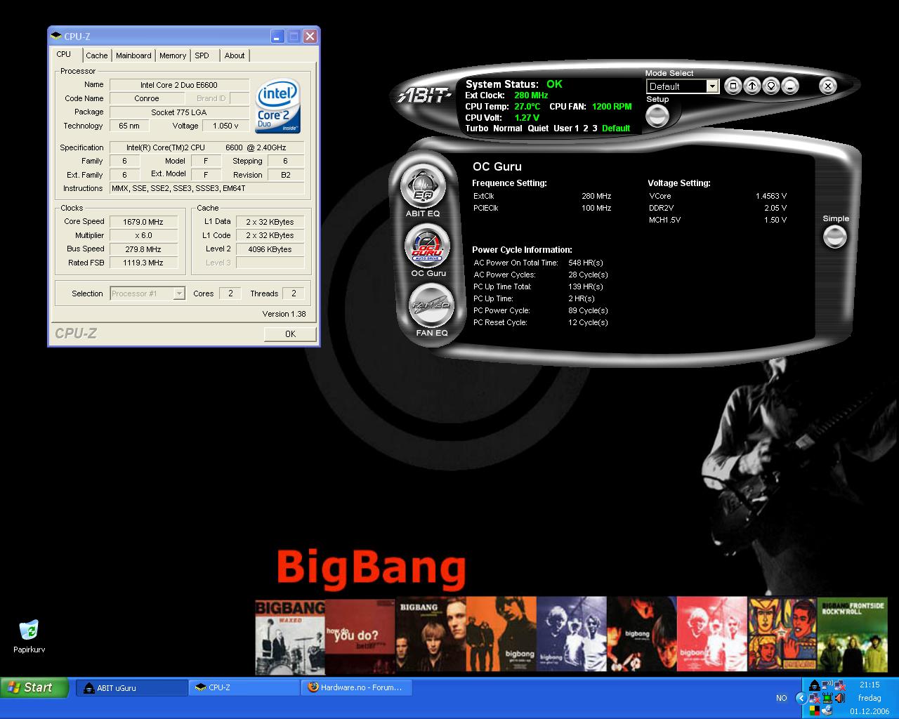Expand hidden tray icons with the arrow
Viewport: 899px width, 719px height.
point(801,698)
